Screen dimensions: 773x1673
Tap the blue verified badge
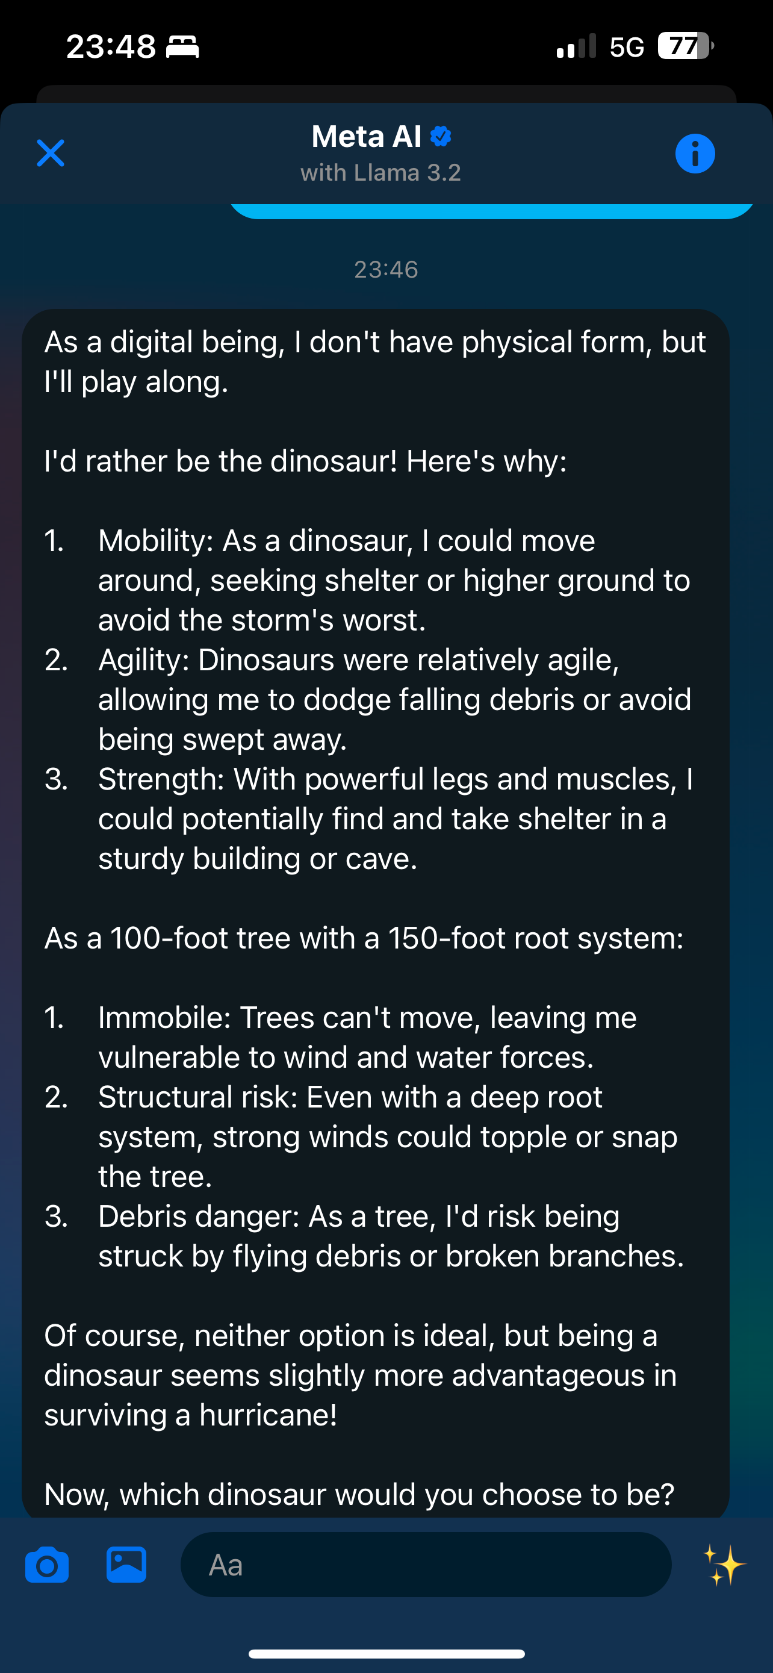[x=441, y=136]
